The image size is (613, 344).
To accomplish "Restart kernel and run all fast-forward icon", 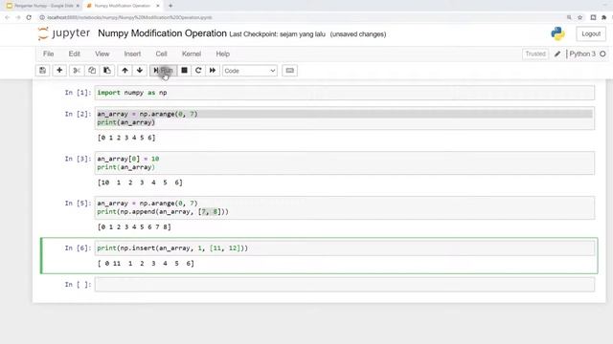I will coord(213,71).
